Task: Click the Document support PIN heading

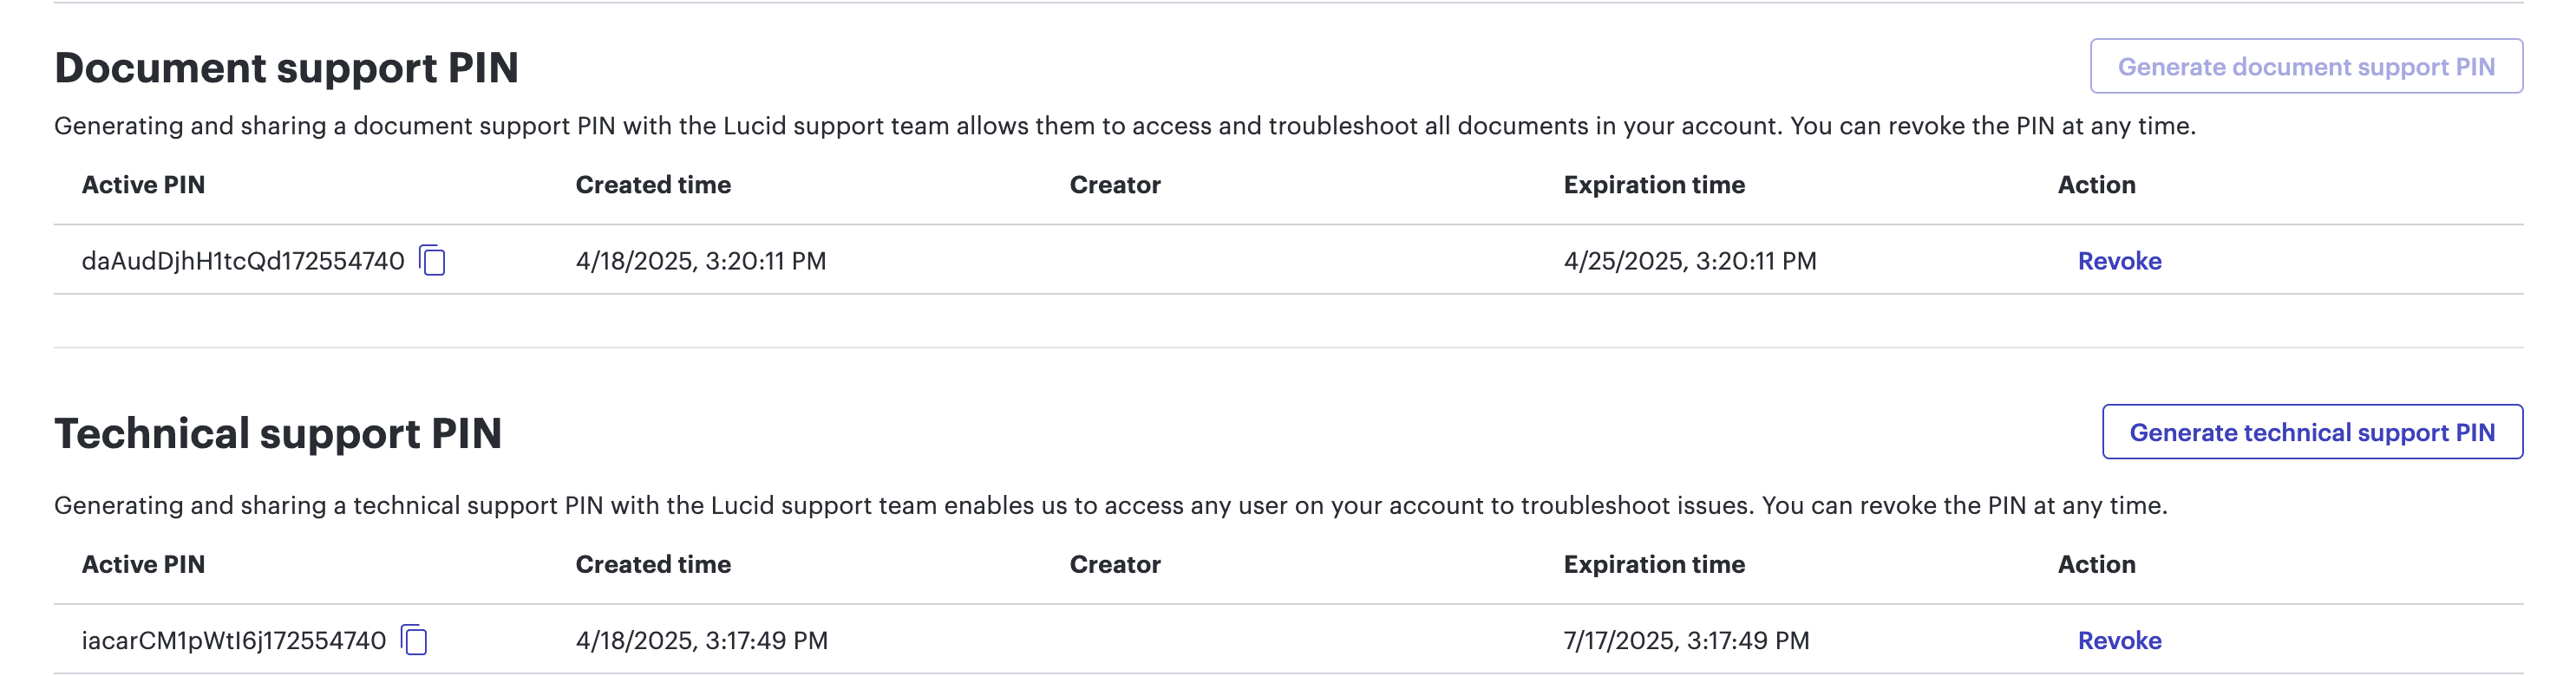Action: [x=287, y=66]
